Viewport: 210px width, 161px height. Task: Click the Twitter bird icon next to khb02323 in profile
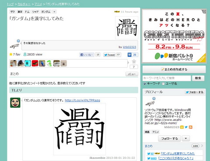click(186, 127)
